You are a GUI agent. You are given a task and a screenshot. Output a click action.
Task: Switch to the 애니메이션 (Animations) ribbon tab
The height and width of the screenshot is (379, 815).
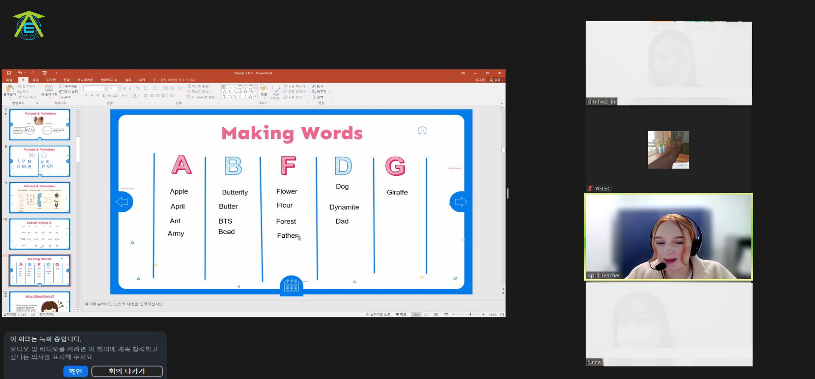(x=85, y=80)
